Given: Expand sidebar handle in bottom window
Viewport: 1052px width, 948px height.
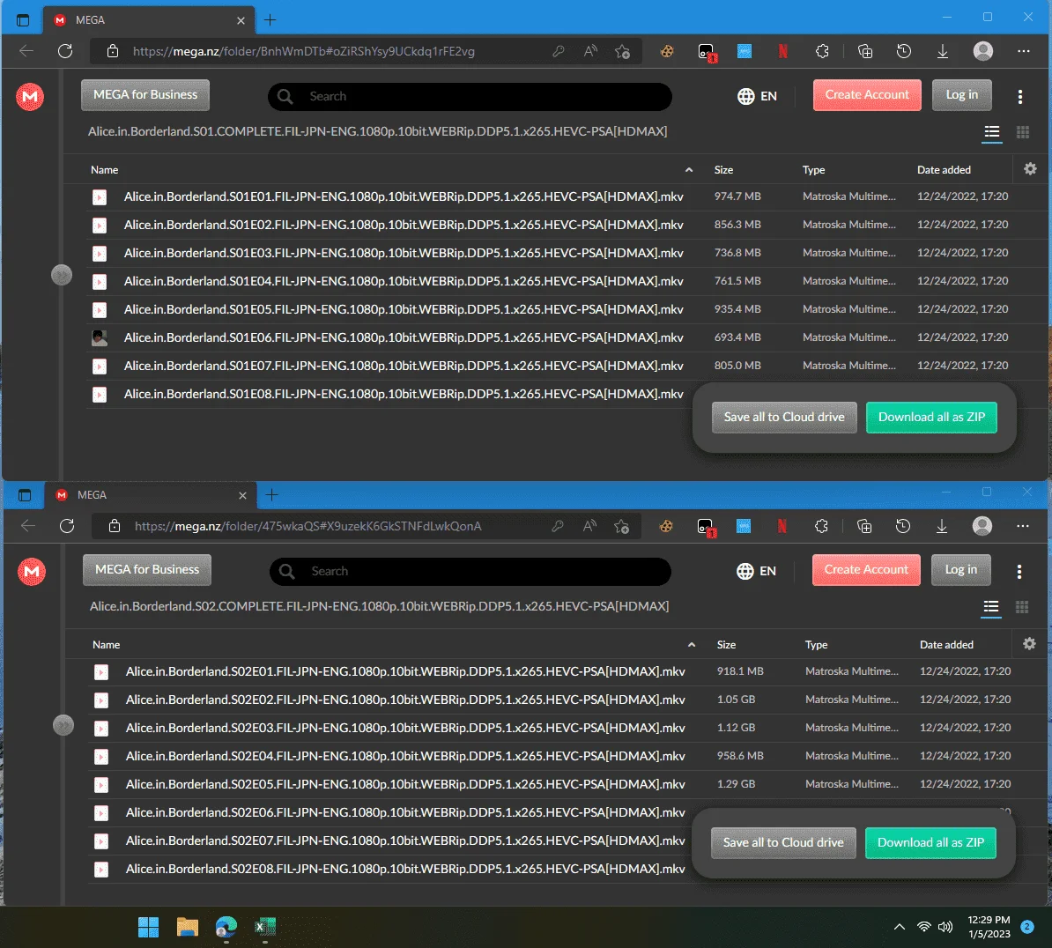Looking at the screenshot, I should pos(63,725).
